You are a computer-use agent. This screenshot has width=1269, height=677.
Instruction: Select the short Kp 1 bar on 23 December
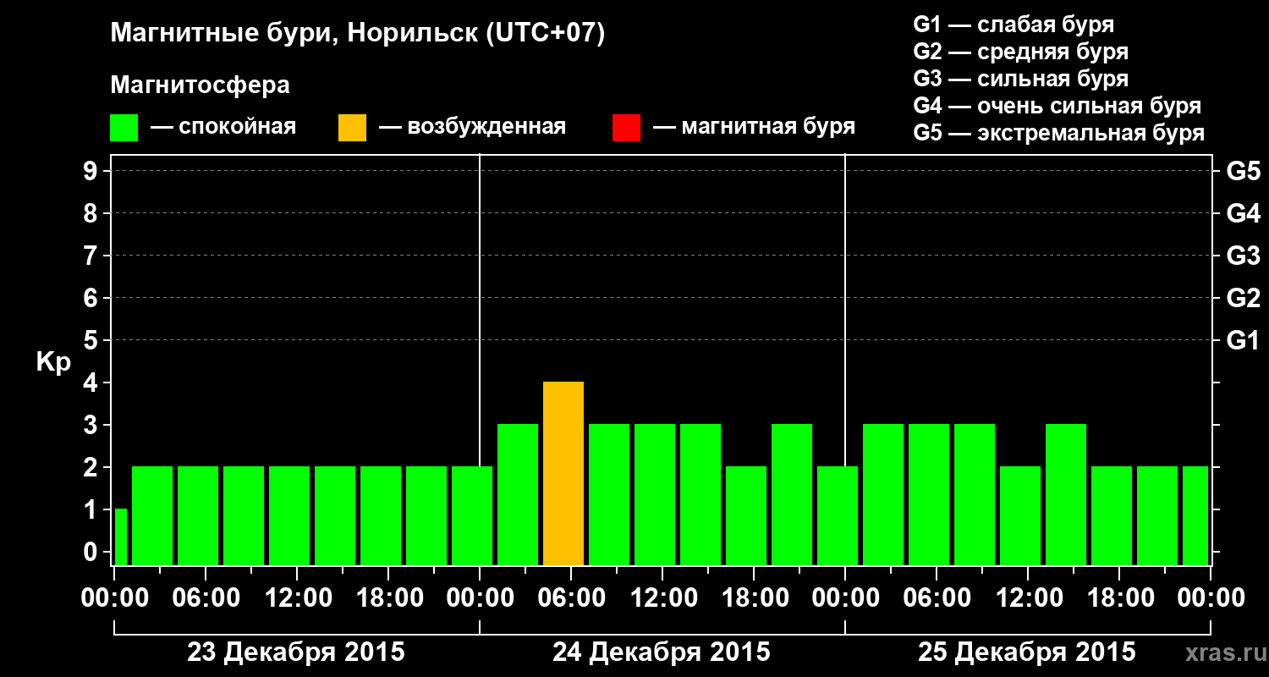click(x=120, y=537)
